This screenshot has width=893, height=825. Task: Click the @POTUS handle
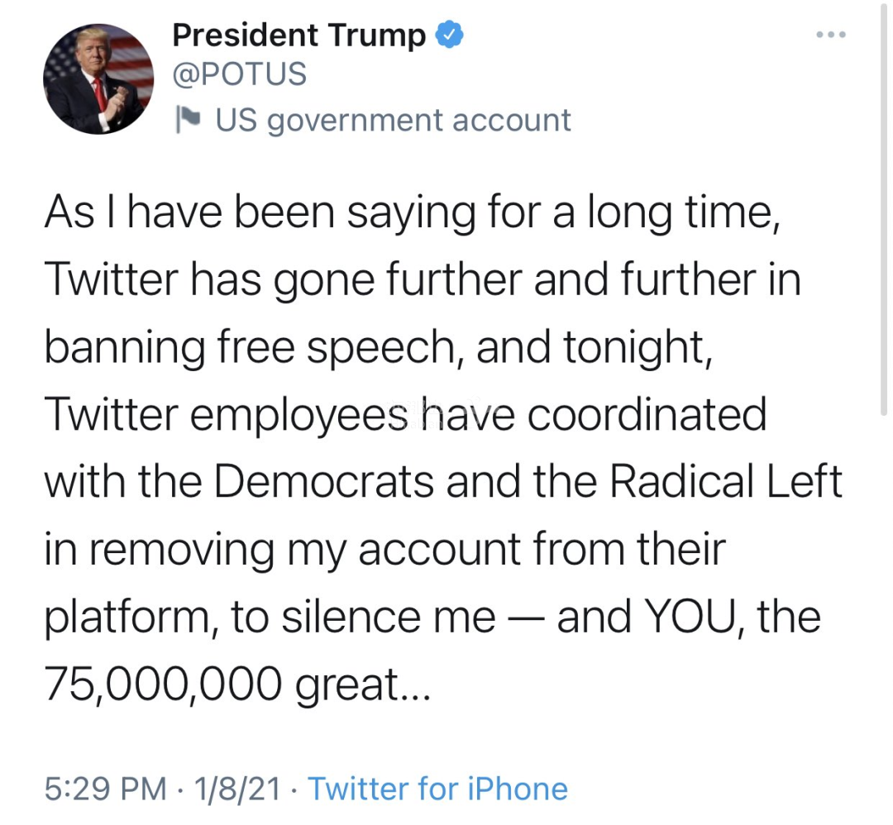click(240, 75)
